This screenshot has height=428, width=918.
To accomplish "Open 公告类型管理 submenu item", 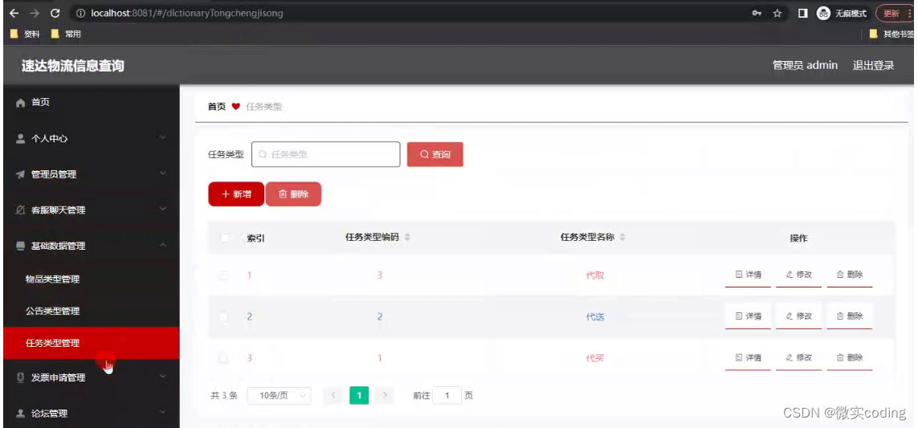I will point(53,311).
